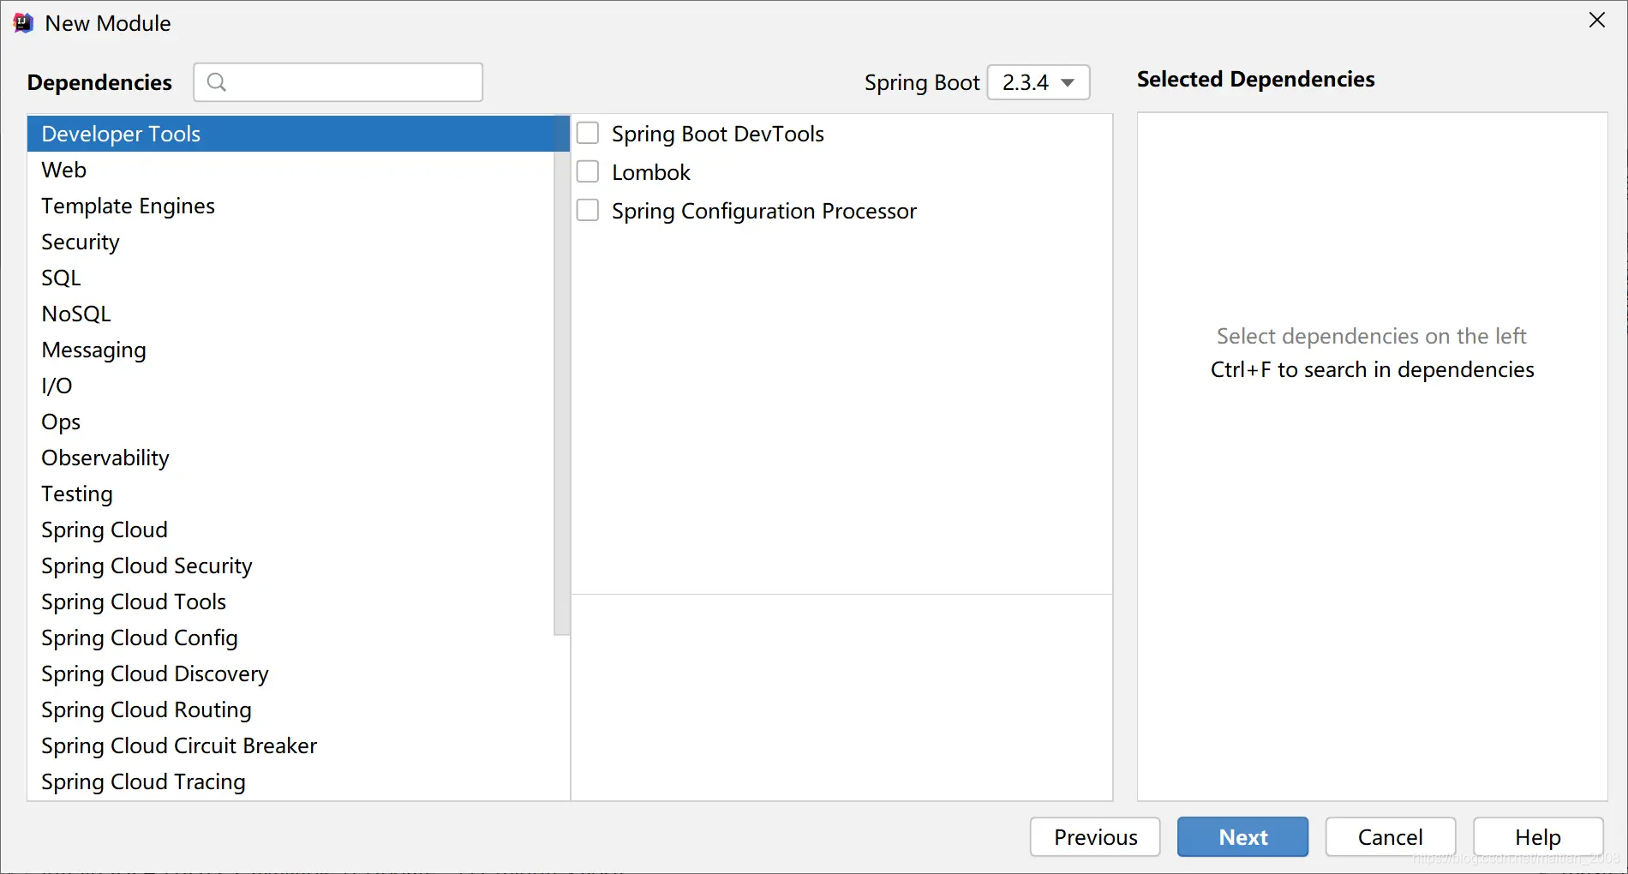This screenshot has height=874, width=1628.
Task: Pick the Messaging category
Action: tap(291, 350)
